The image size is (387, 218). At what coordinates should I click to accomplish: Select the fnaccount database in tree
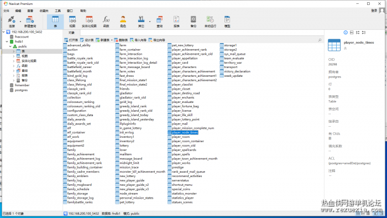point(22,37)
